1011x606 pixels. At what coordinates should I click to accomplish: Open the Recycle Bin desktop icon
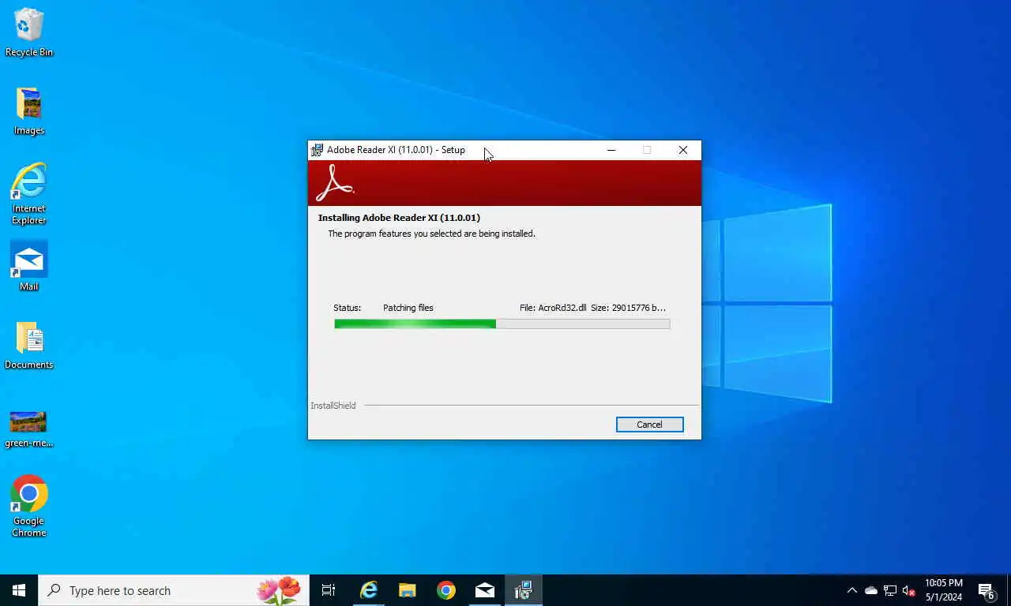[29, 32]
